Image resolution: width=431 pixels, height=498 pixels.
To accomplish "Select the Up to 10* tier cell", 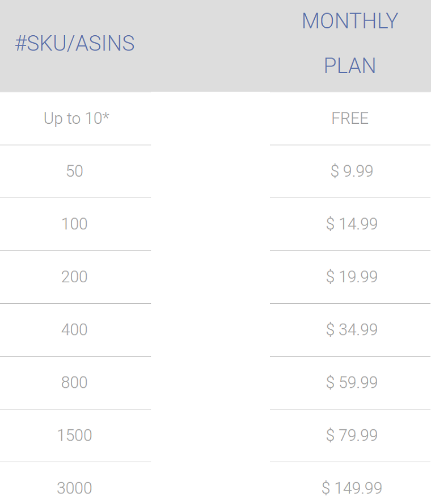I will click(76, 119).
